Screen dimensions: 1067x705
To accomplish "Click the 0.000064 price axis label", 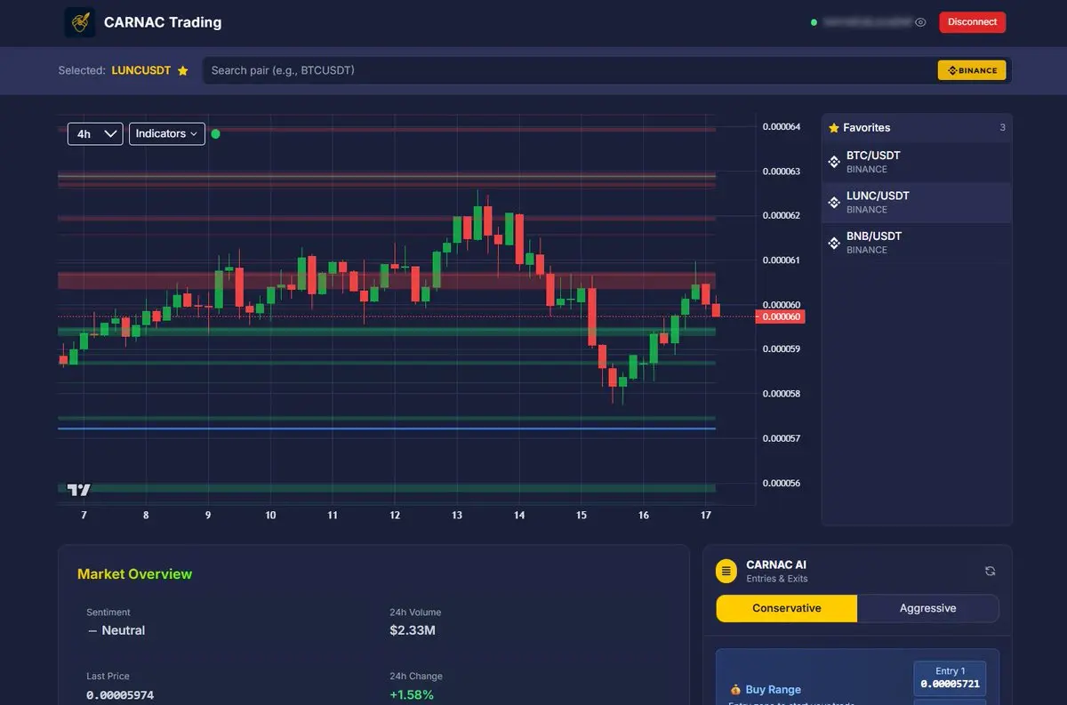I will tap(782, 127).
